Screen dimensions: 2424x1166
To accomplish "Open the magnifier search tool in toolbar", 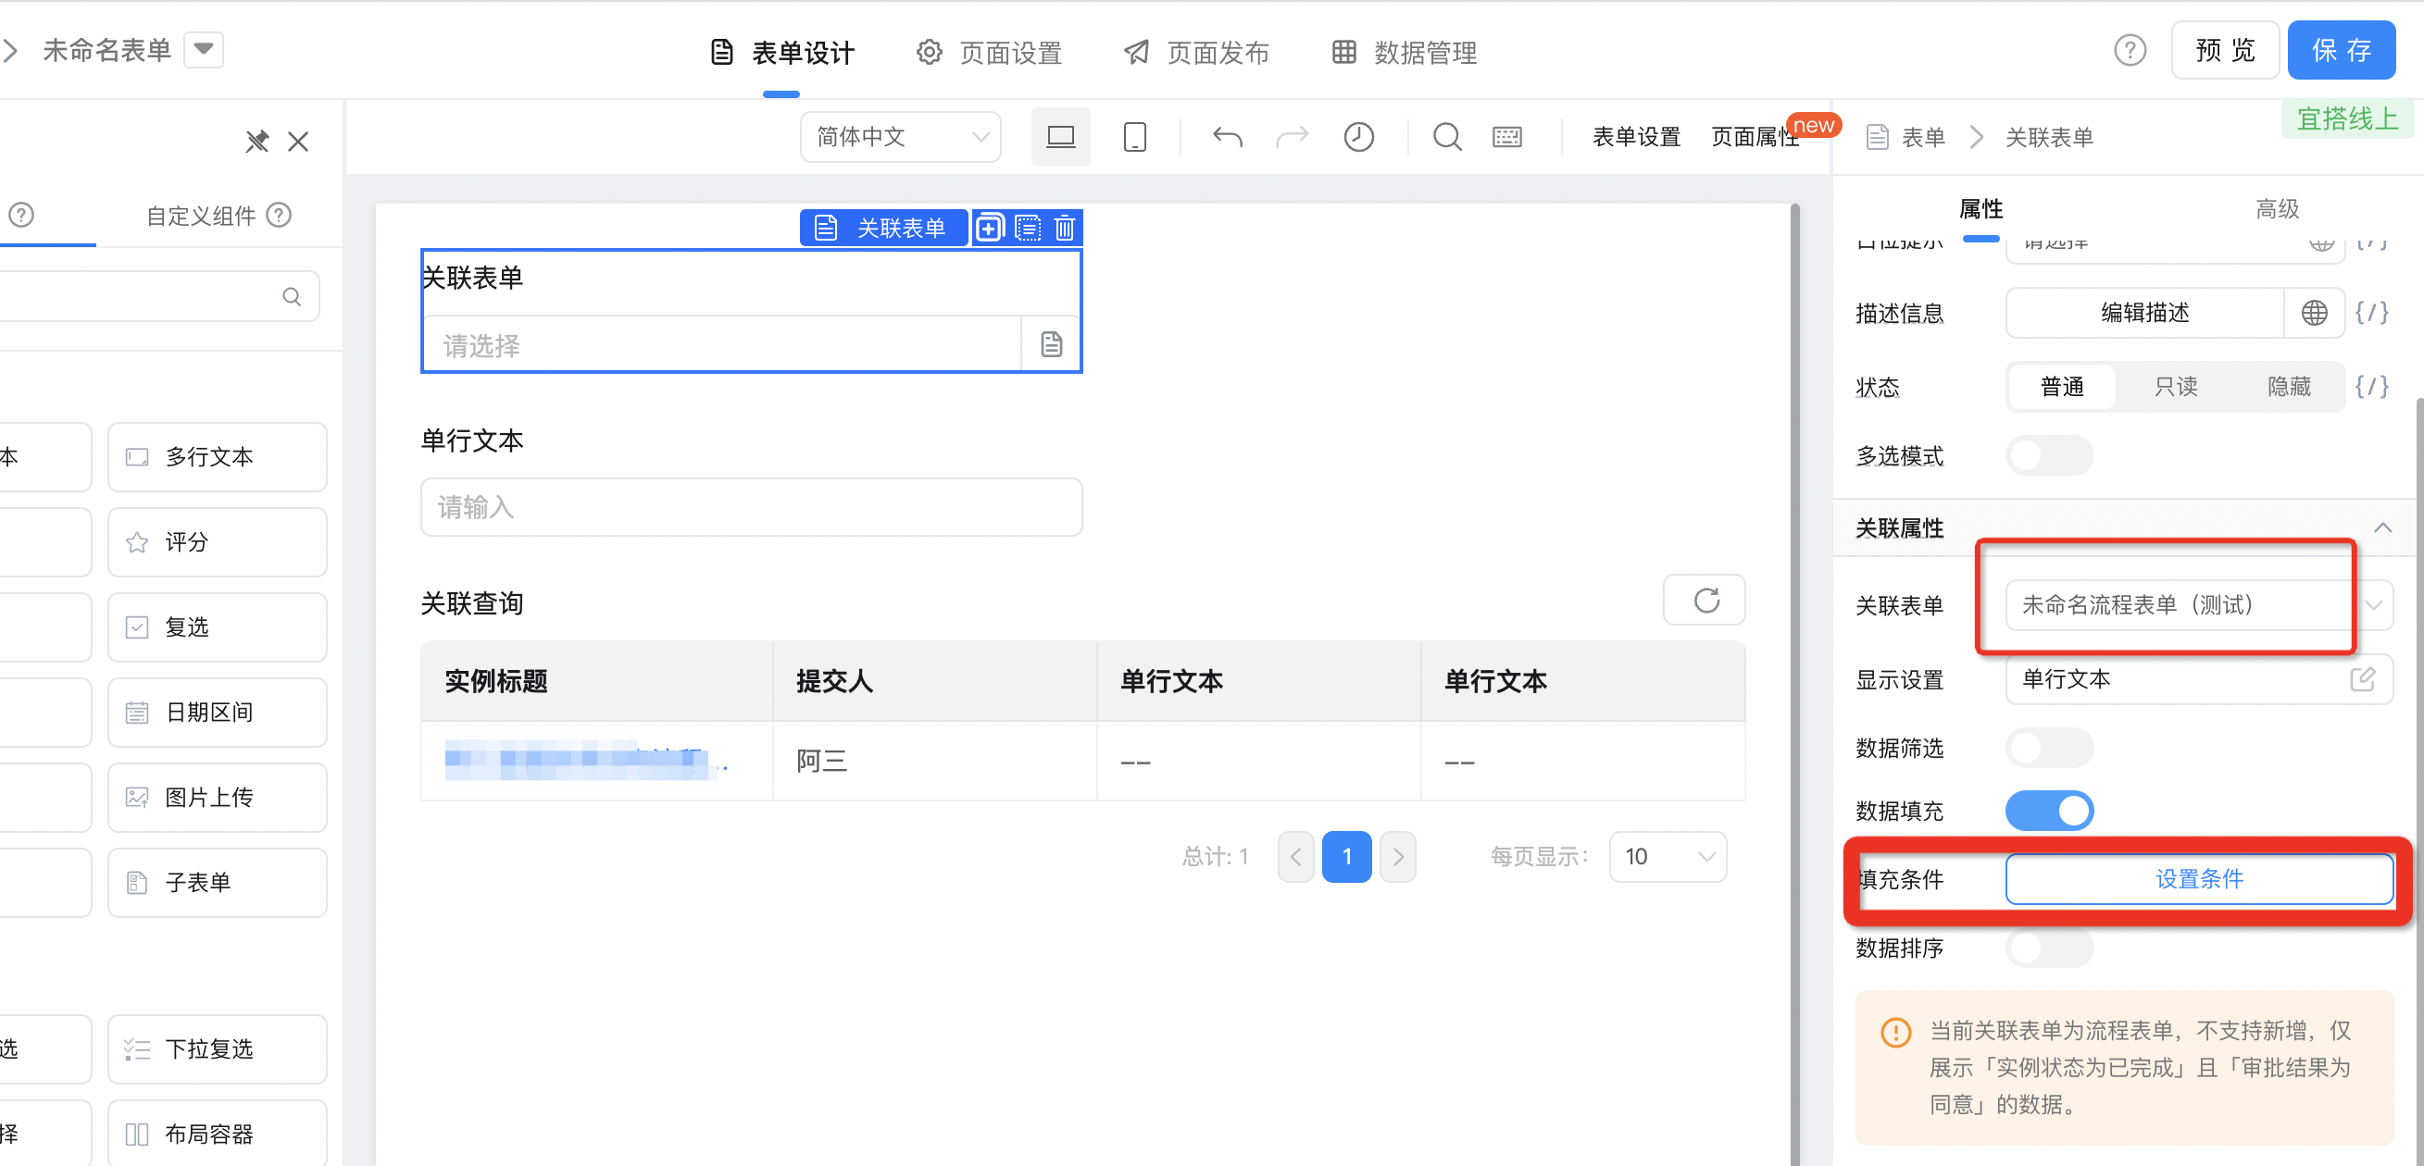I will click(x=1447, y=137).
